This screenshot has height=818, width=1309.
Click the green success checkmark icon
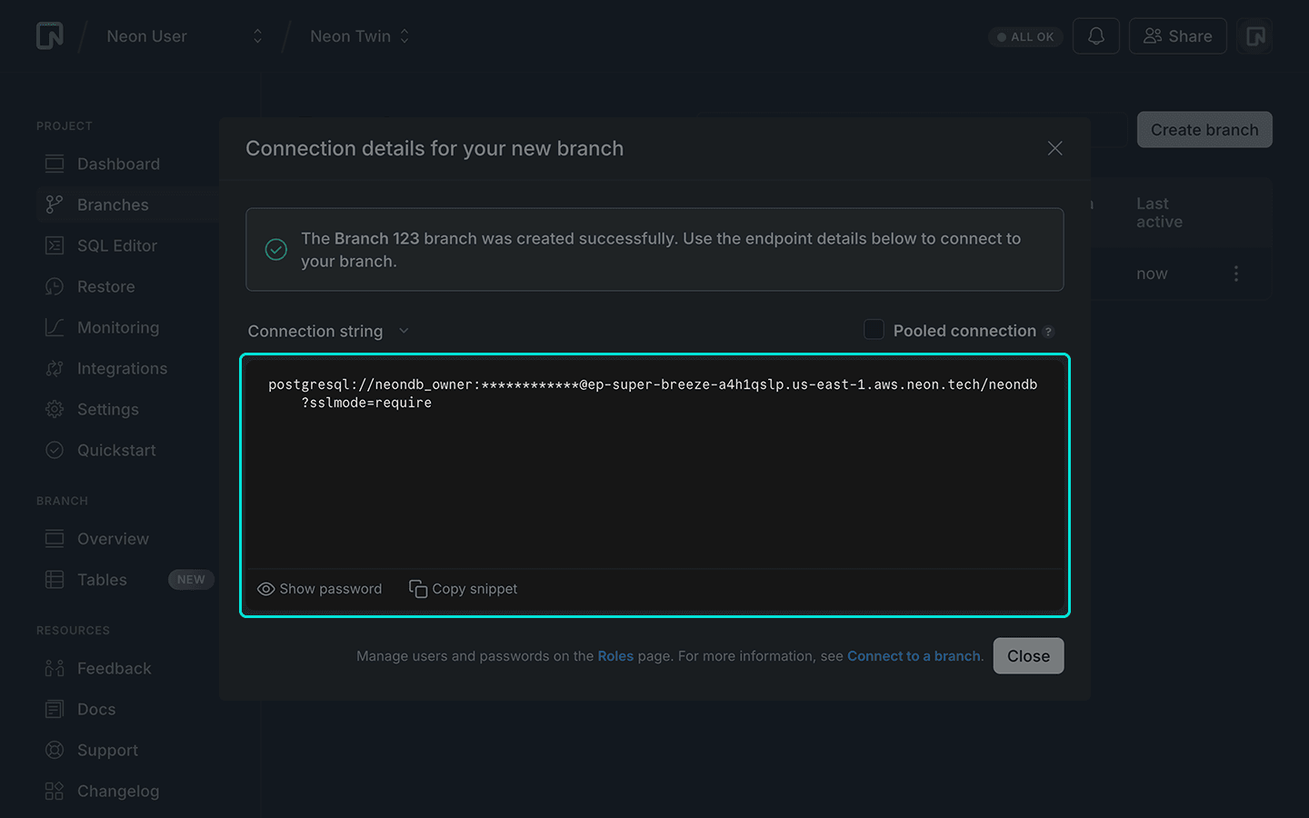click(276, 249)
